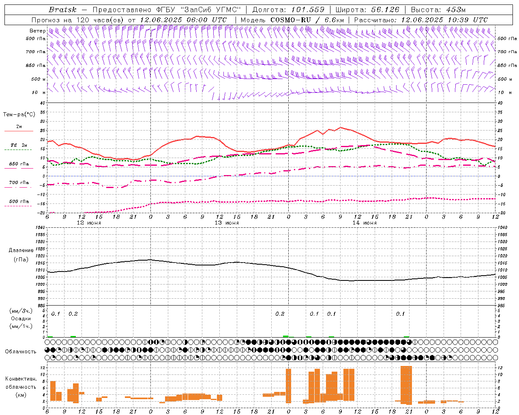Click the left 700 гПа wind level label

pyautogui.click(x=36, y=52)
